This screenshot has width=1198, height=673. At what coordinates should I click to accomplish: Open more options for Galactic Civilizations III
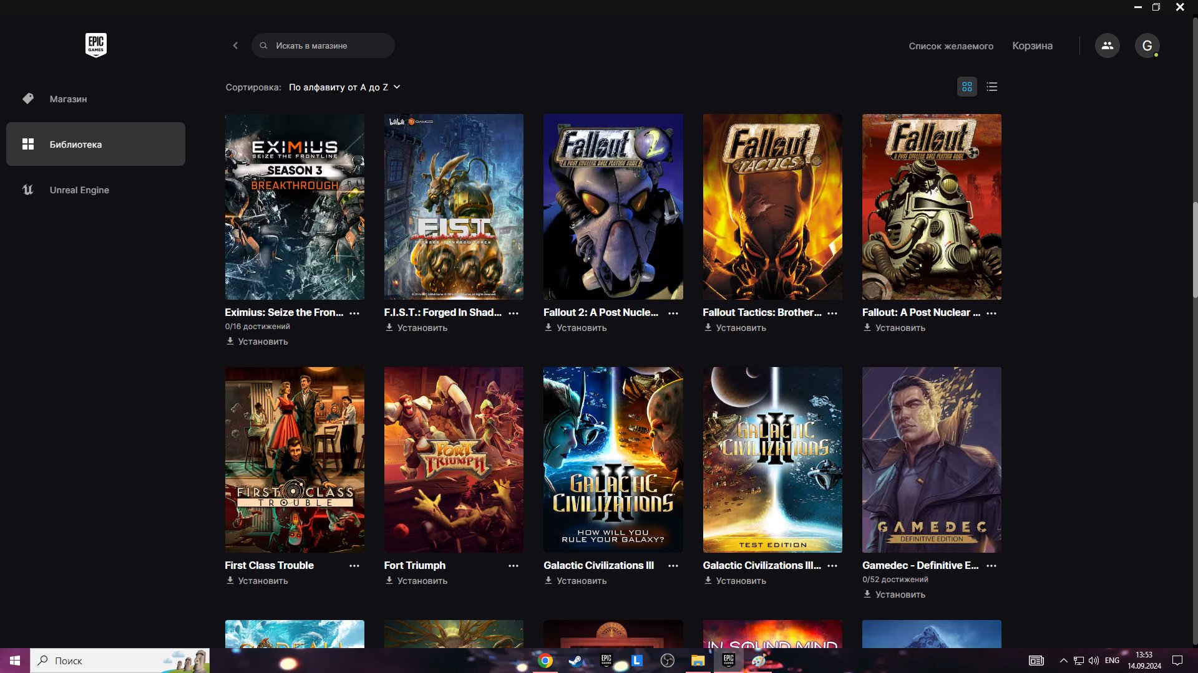coord(673,566)
